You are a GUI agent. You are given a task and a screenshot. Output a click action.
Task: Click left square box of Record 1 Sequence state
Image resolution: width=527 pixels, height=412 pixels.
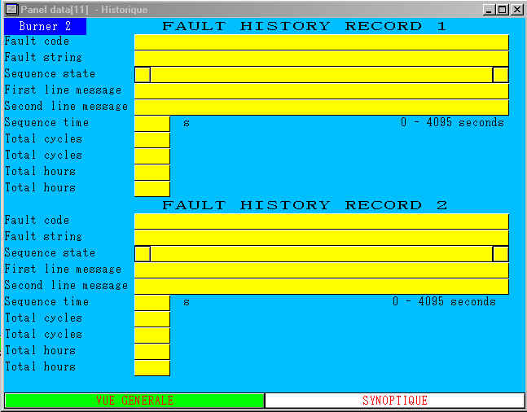click(x=143, y=75)
